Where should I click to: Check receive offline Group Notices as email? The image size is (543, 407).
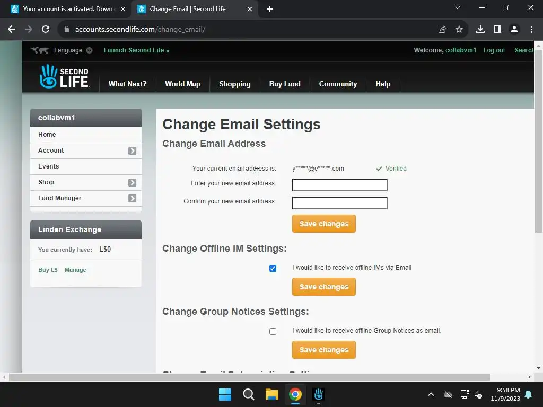[273, 331]
